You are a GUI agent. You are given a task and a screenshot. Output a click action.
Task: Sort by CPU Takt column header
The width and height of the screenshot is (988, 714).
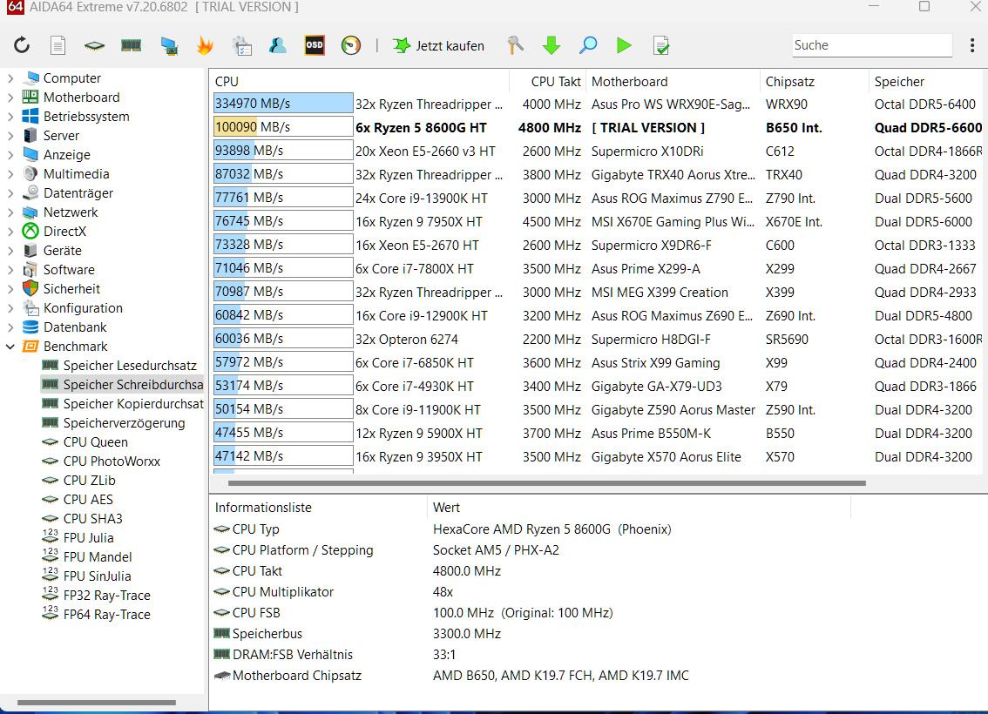pos(547,81)
